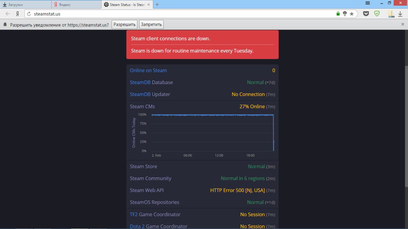Click HTTP Error 500 [NJ, USA] status
The width and height of the screenshot is (408, 229).
click(237, 190)
